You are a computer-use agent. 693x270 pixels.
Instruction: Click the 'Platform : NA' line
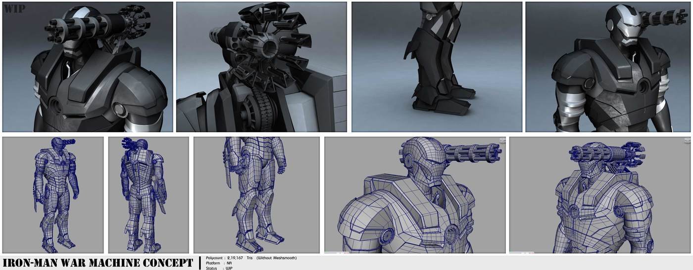[219, 263]
